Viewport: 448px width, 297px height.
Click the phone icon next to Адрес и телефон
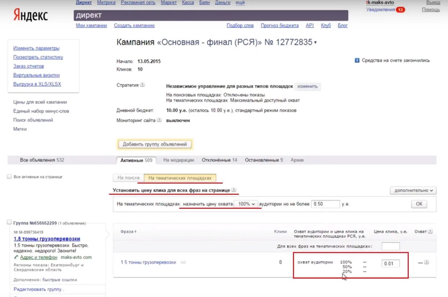point(16,257)
